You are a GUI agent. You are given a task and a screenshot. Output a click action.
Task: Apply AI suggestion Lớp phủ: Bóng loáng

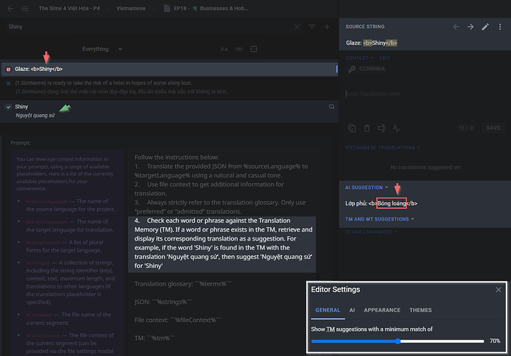point(381,204)
